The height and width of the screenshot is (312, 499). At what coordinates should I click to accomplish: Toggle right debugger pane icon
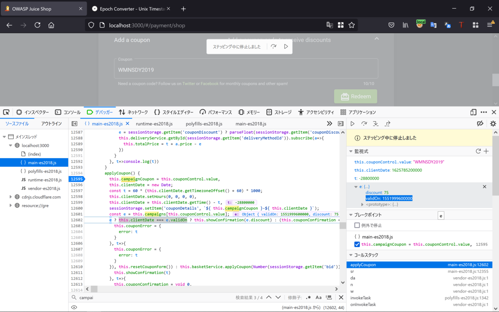pyautogui.click(x=341, y=124)
